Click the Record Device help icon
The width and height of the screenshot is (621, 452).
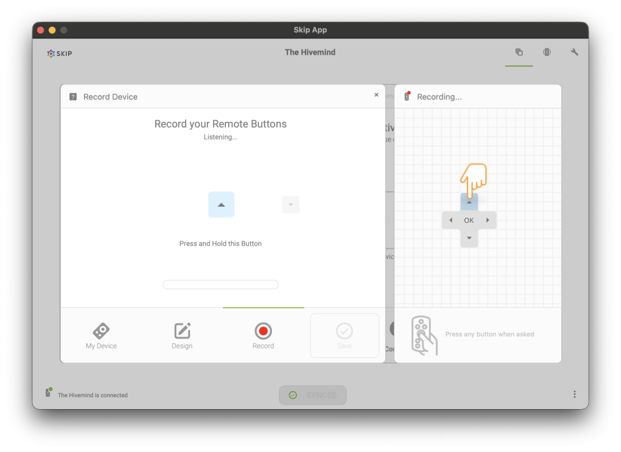coord(73,97)
